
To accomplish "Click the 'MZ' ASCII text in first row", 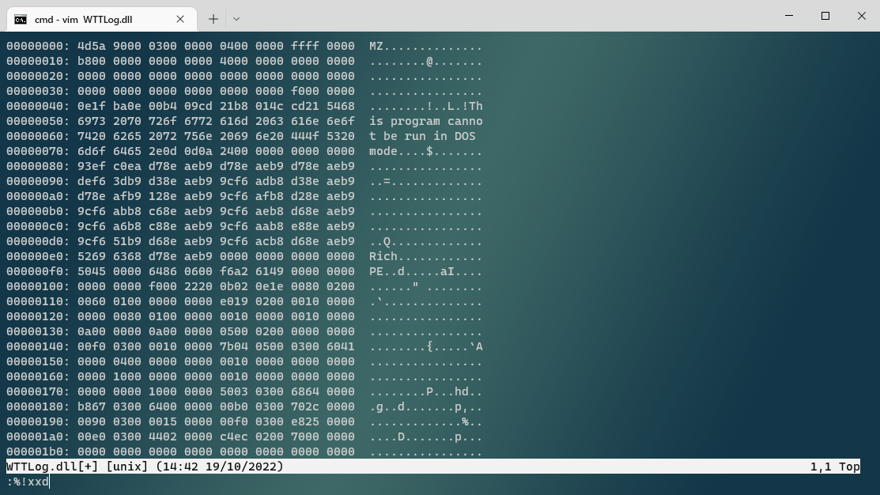I will coord(376,46).
